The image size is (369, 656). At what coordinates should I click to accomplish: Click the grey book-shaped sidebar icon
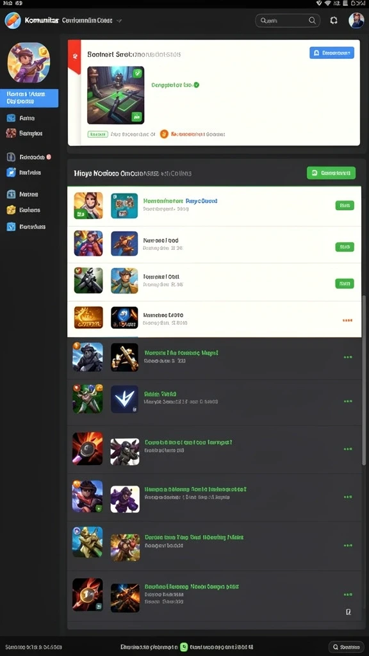(x=12, y=158)
